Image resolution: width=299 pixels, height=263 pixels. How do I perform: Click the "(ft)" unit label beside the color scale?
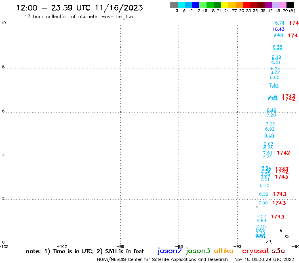[292, 11]
